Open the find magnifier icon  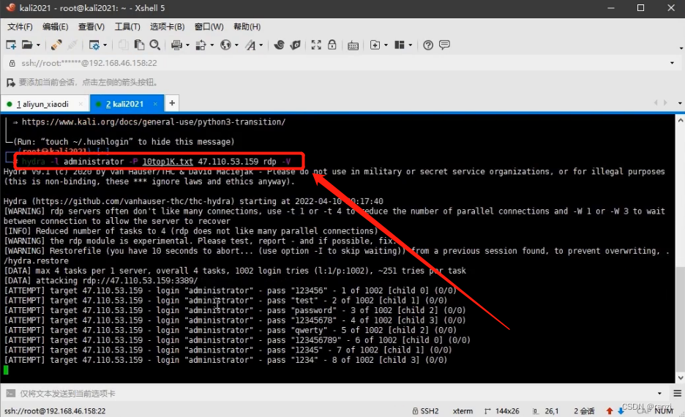coord(154,45)
